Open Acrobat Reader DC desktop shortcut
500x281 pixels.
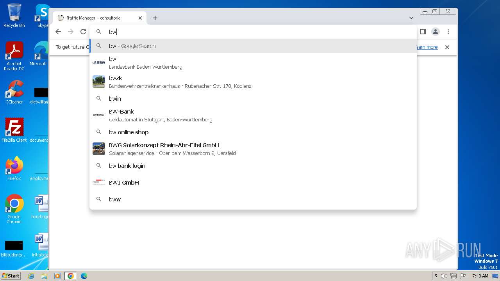point(14,56)
